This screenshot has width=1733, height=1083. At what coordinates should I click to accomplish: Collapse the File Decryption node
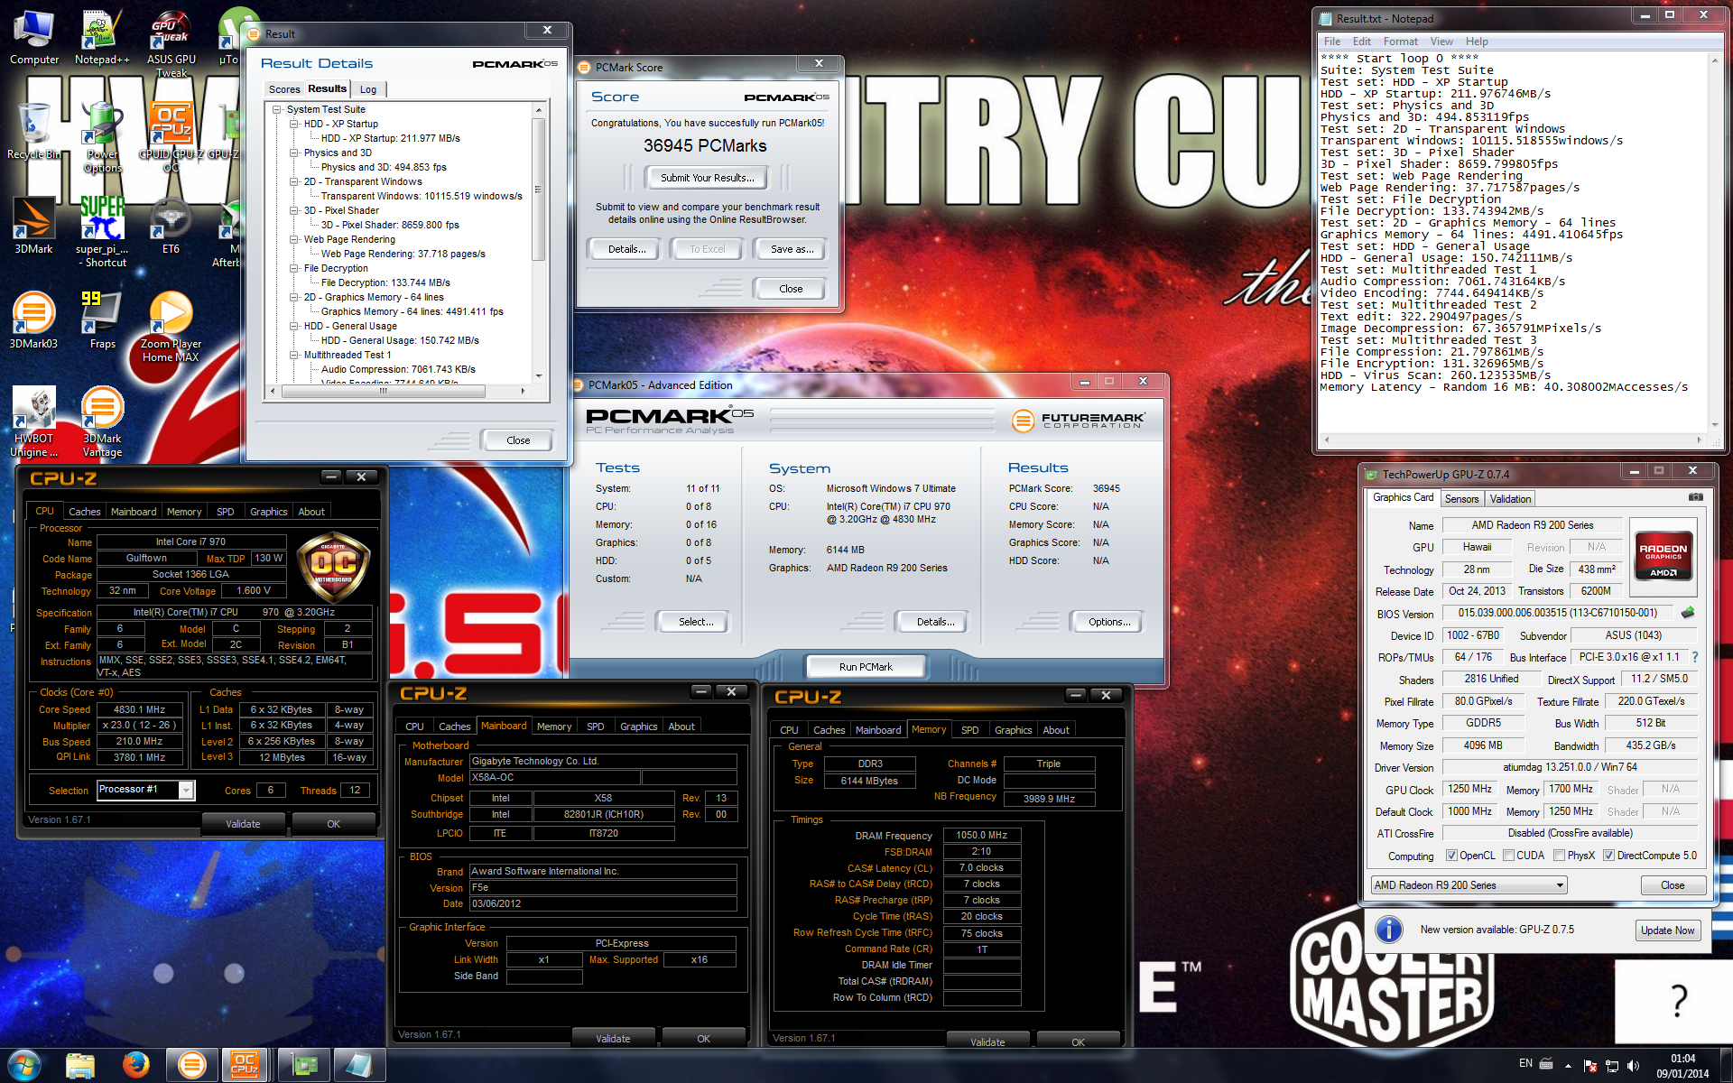(x=294, y=268)
